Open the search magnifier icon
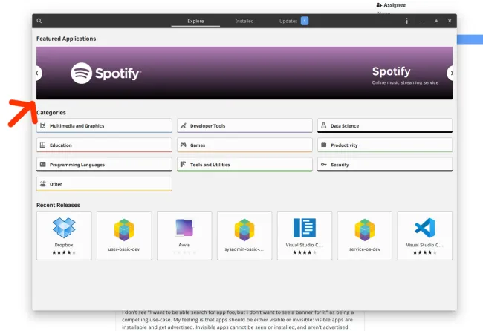 [x=39, y=21]
